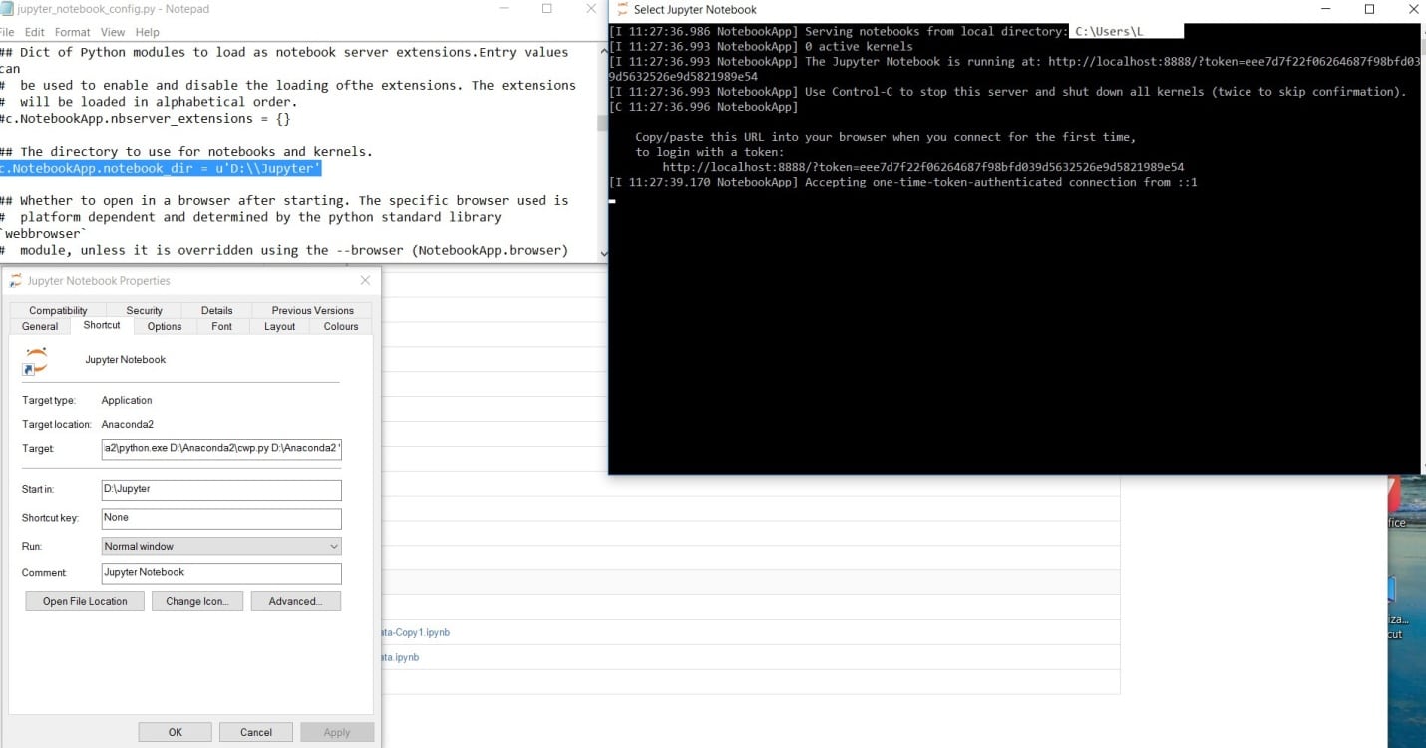
Task: Click the console window title bar icon
Action: (621, 10)
